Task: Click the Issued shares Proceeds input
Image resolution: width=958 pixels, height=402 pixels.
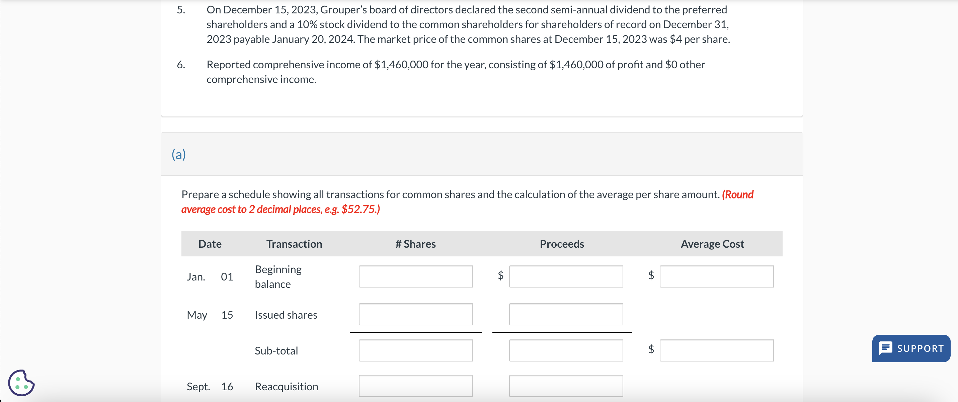Action: pos(566,314)
